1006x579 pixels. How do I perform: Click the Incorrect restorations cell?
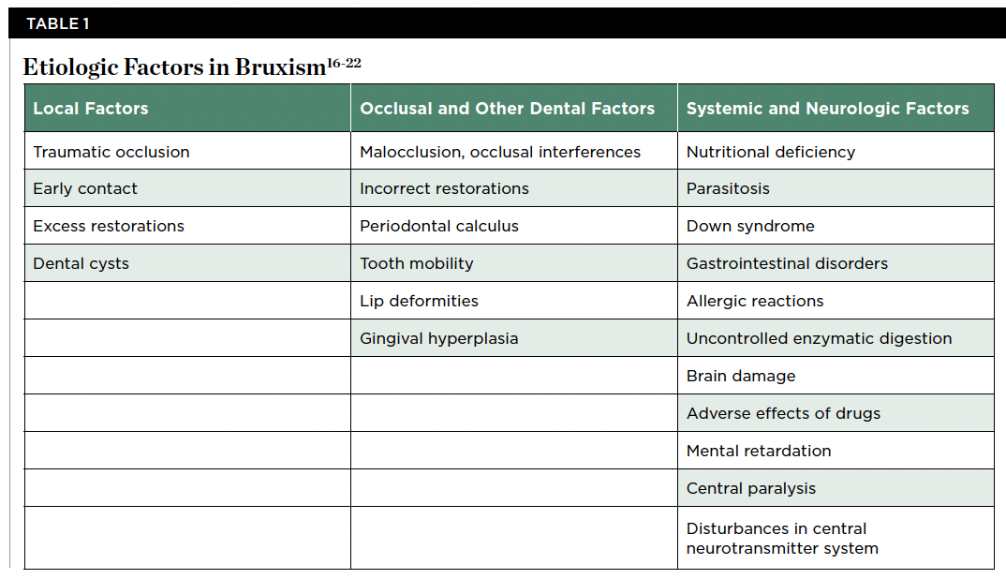444,188
